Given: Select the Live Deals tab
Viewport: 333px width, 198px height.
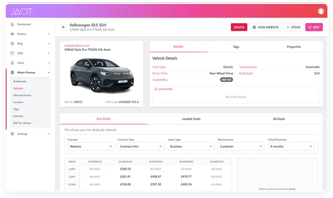Looking at the screenshot, I should tap(103, 119).
